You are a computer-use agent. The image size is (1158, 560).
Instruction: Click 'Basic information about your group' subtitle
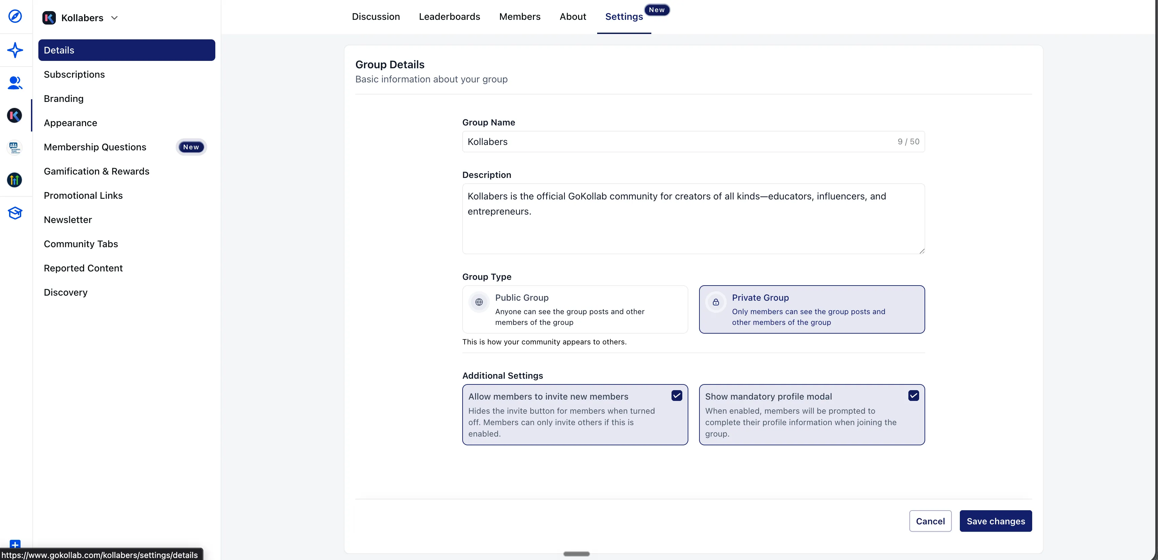click(x=431, y=79)
